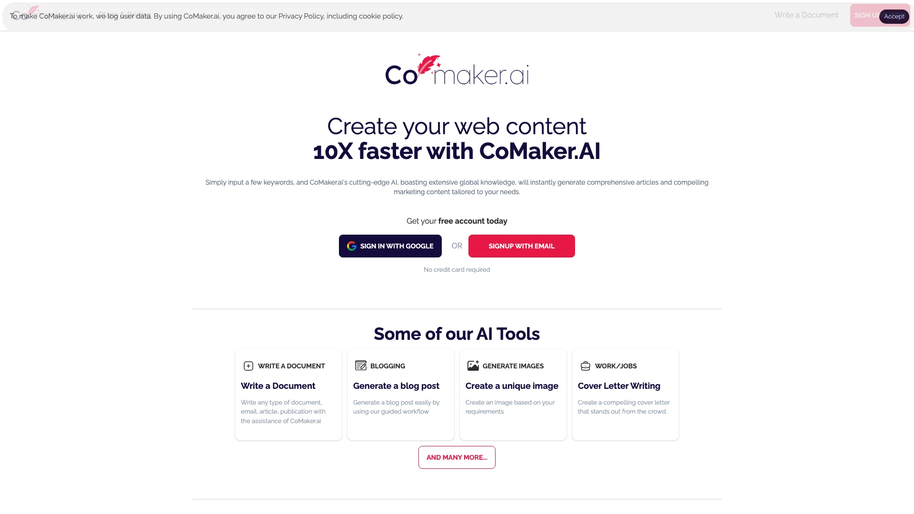Screen dimensions: 914x514
Task: Click the Generate Images tool icon
Action: click(473, 366)
